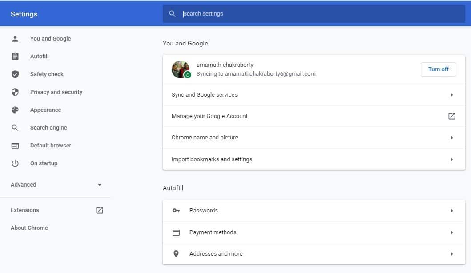Open Sync and Google services arrow
The width and height of the screenshot is (471, 273).
tap(452, 95)
